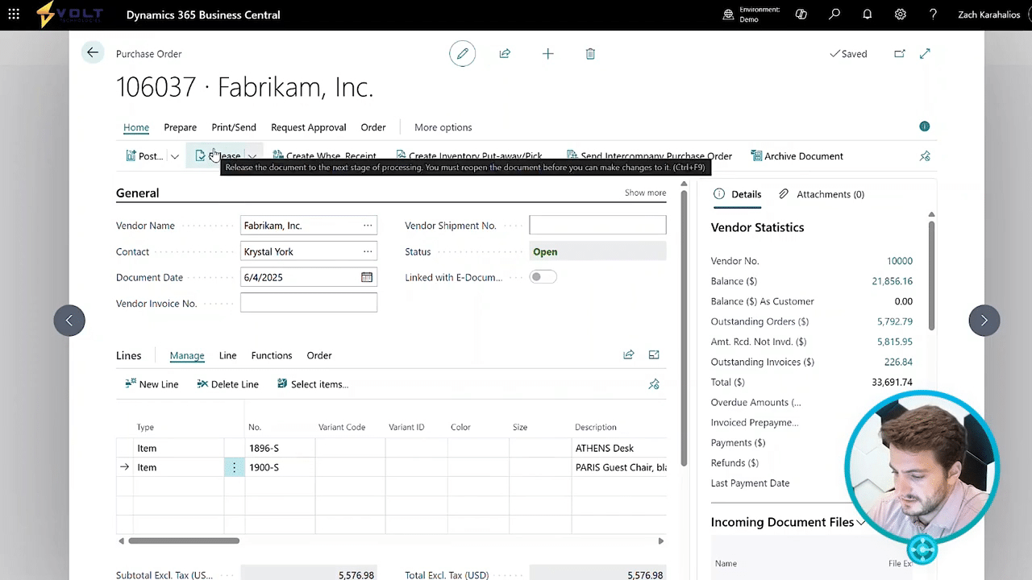Image resolution: width=1032 pixels, height=580 pixels.
Task: Click Select items...
Action: tap(313, 384)
